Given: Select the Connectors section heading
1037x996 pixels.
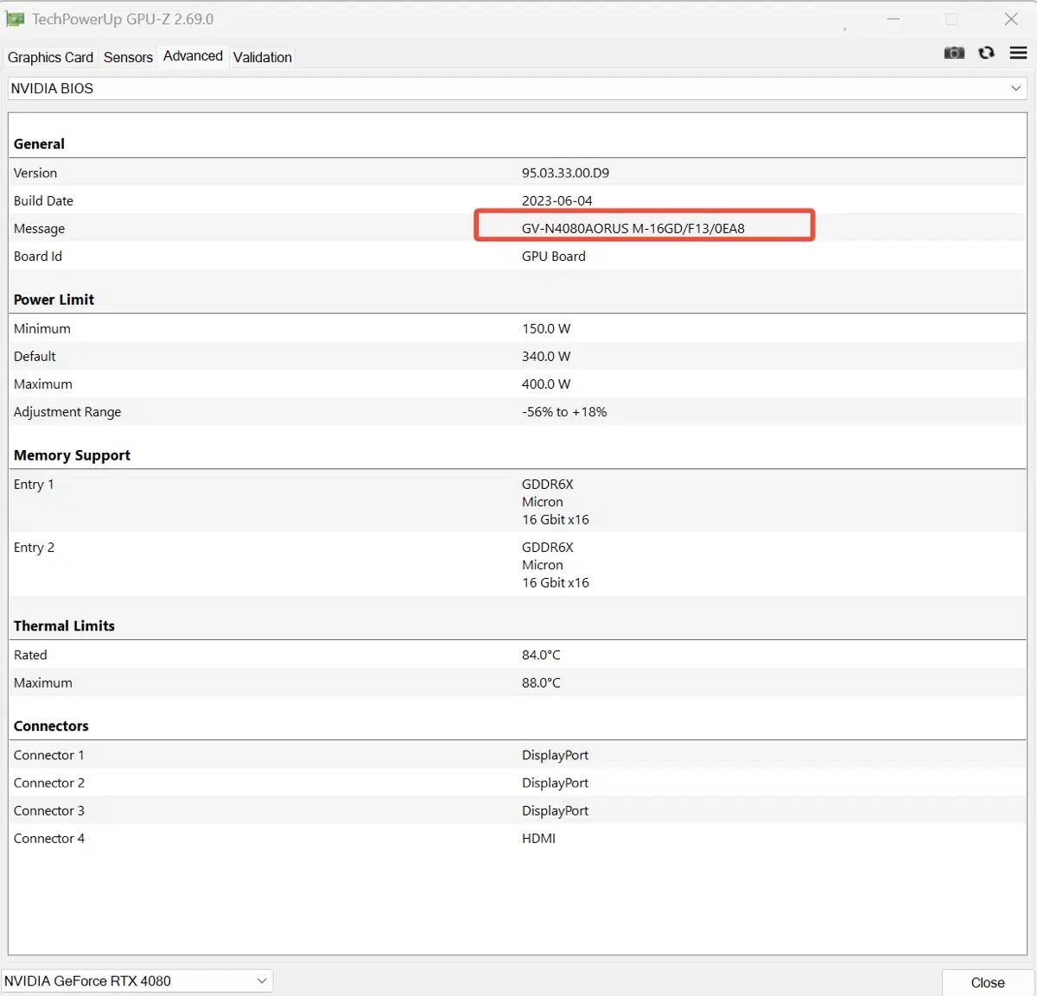Looking at the screenshot, I should [x=51, y=726].
